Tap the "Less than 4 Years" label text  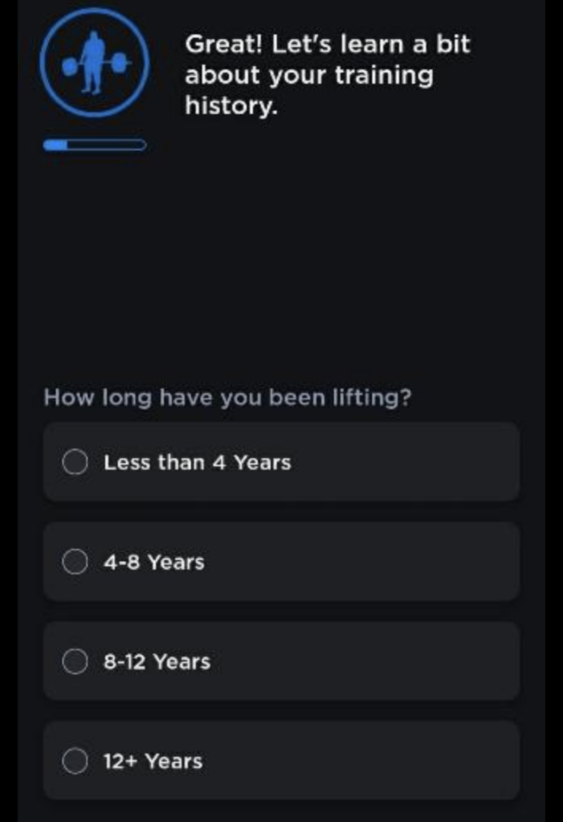click(x=197, y=462)
